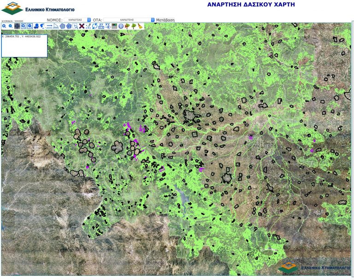Click the first tree forest-map icon

pos(127,26)
